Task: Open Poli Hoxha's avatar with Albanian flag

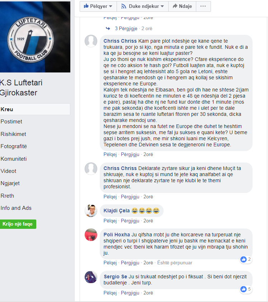Action: point(91,235)
